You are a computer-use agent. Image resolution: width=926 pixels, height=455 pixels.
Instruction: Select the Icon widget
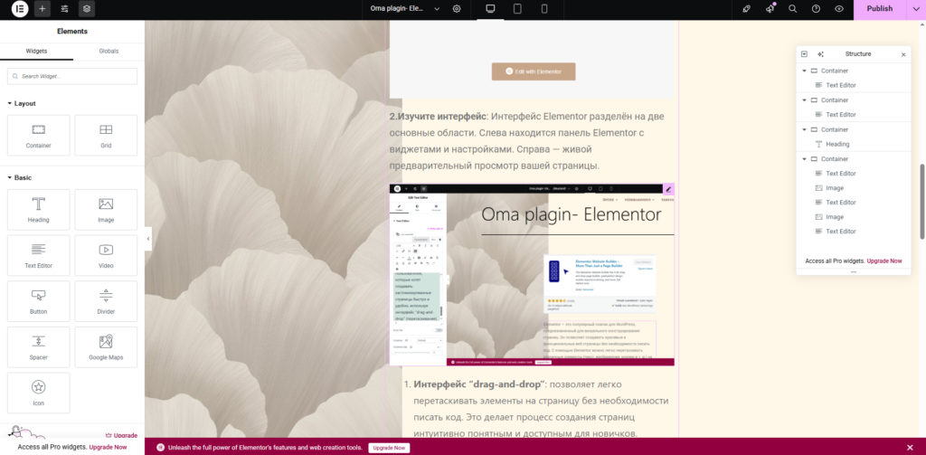tap(38, 393)
